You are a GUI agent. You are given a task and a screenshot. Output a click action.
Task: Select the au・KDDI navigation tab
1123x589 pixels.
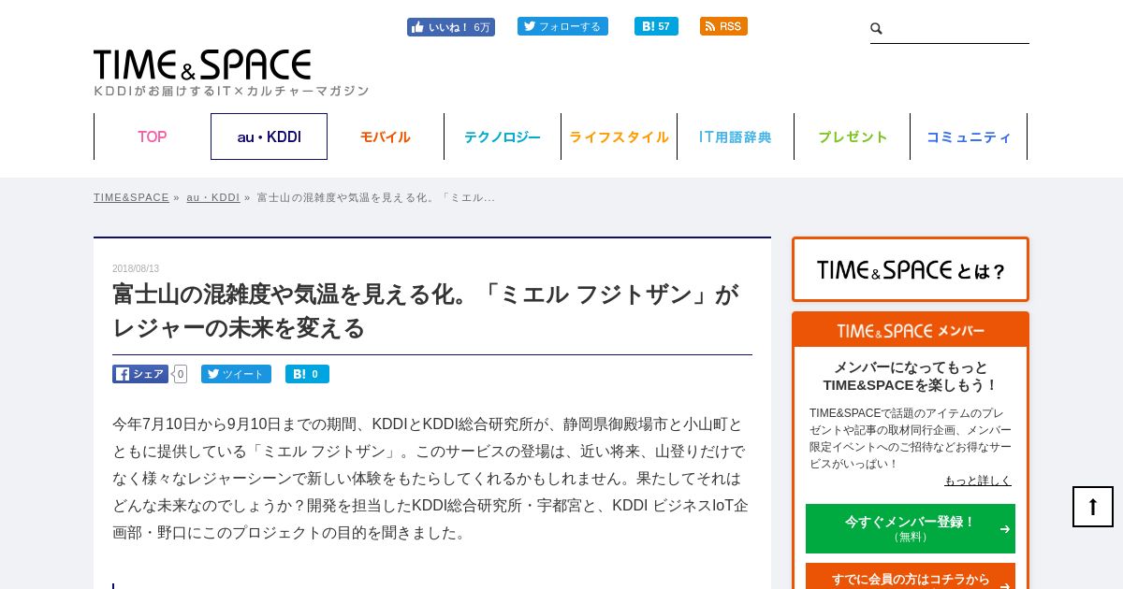point(269,136)
